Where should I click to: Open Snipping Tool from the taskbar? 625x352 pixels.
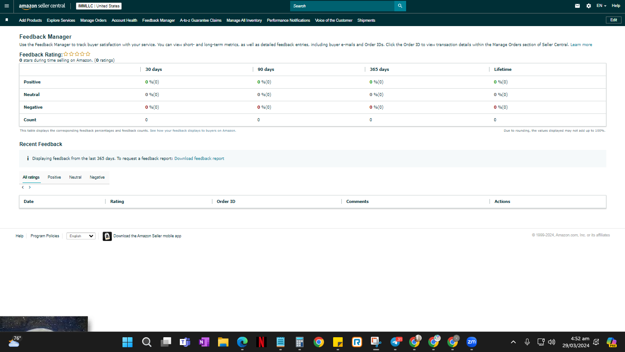pos(376,342)
